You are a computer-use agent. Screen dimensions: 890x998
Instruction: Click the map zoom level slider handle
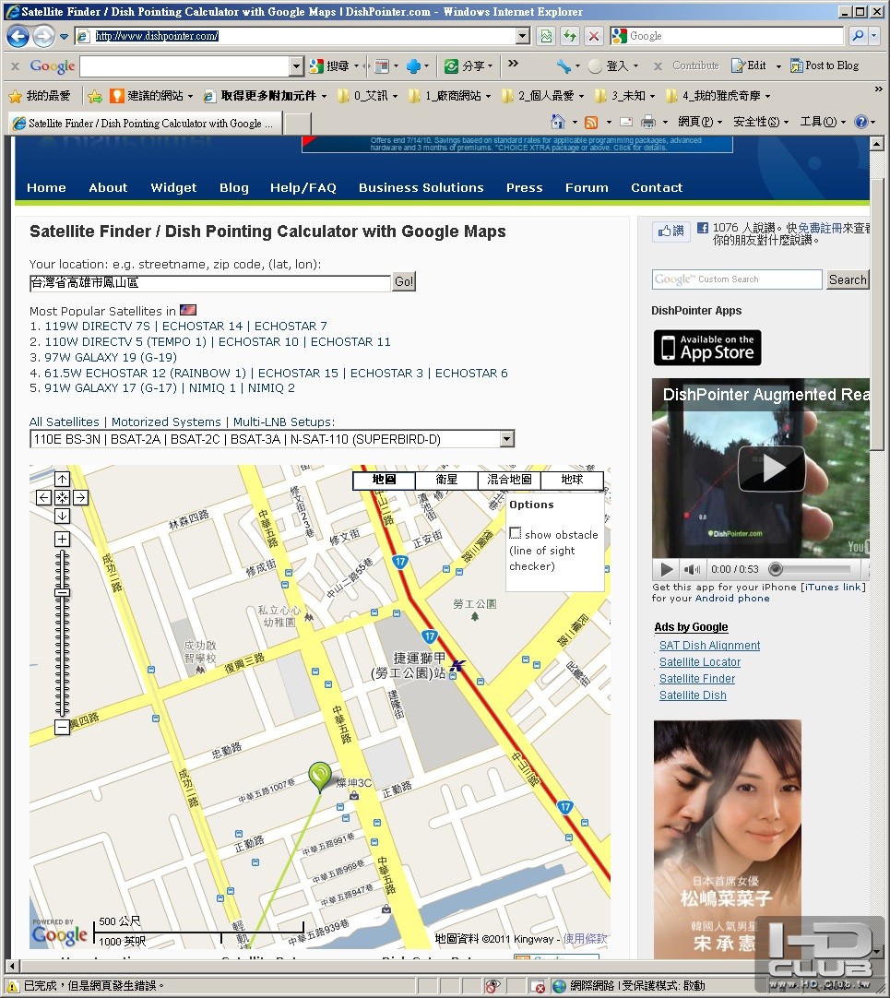pyautogui.click(x=62, y=592)
